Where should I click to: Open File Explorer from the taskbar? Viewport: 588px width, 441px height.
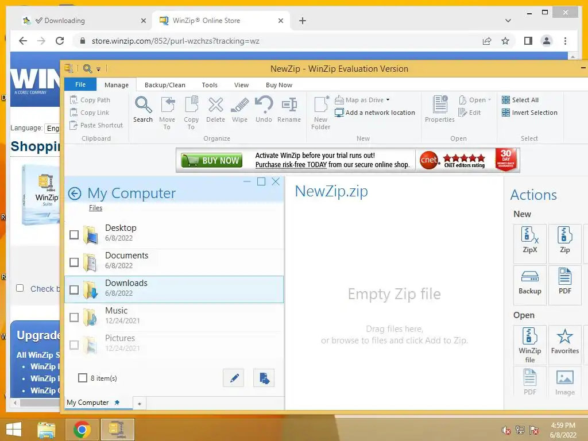46,430
